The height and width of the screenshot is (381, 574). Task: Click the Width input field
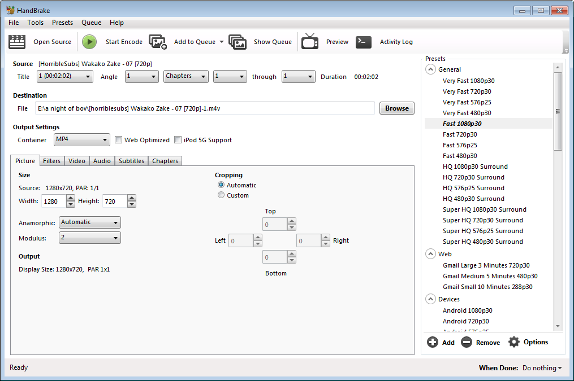point(54,202)
